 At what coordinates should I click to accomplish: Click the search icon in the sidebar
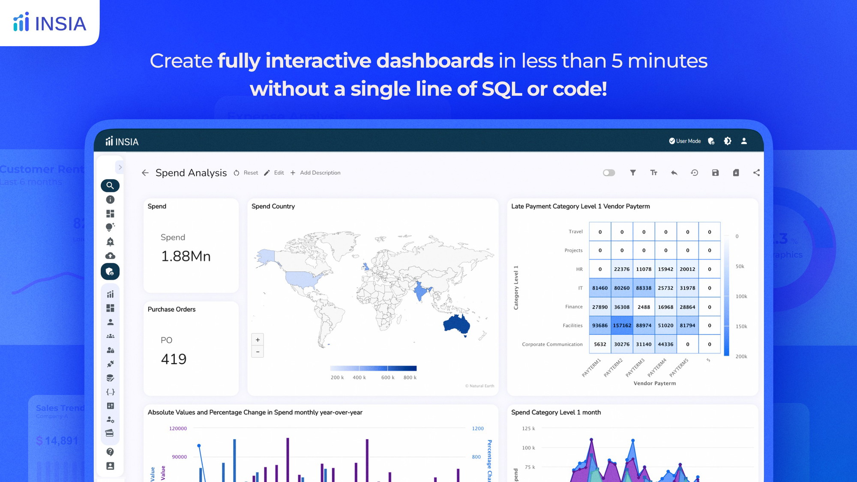(x=110, y=185)
